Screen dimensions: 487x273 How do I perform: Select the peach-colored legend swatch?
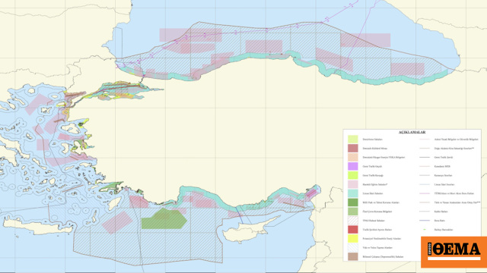353,157
